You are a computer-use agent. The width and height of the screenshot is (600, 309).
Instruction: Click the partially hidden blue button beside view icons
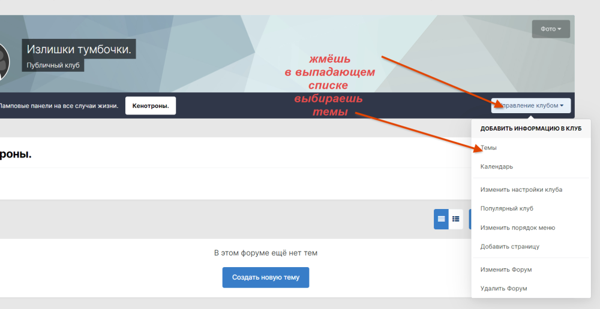[x=470, y=219]
